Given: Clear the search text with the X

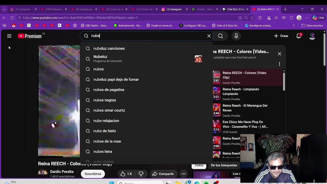Looking at the screenshot, I should (209, 36).
